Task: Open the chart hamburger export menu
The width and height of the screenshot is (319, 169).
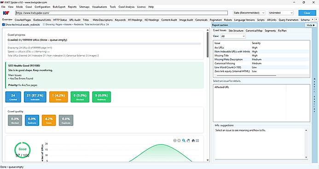Action: [197, 141]
